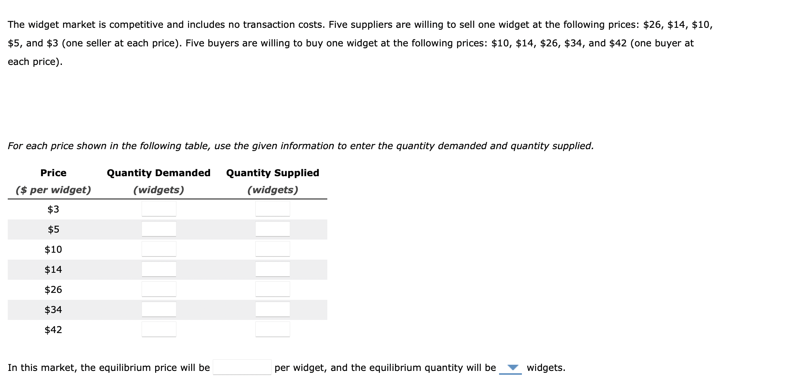Click the Quantity Supplied column header
Screen dimensions: 802x391
tap(272, 173)
